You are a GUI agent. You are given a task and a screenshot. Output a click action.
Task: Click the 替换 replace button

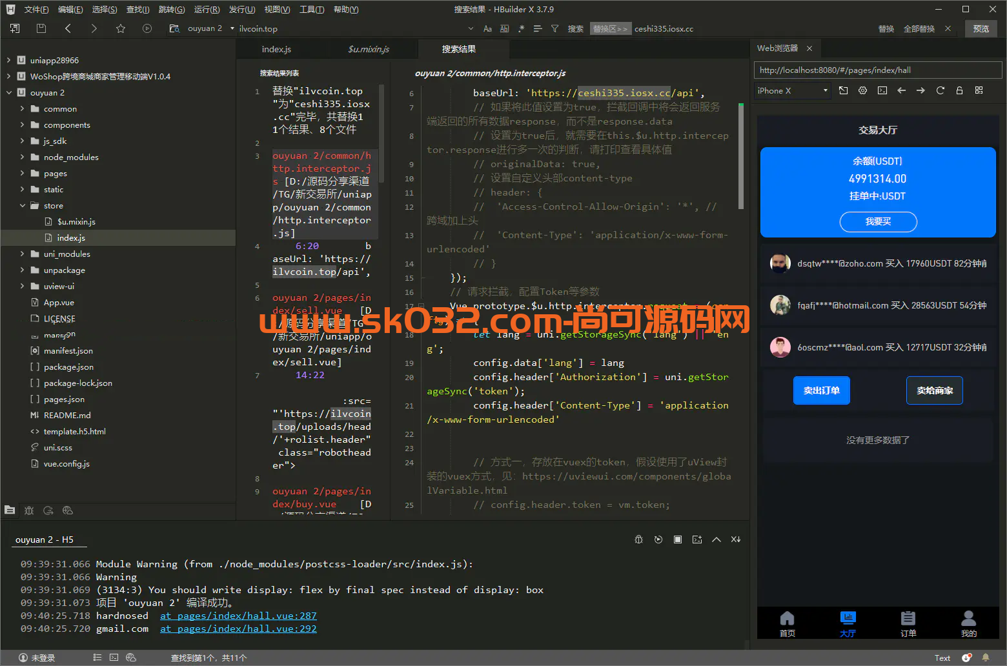click(886, 28)
